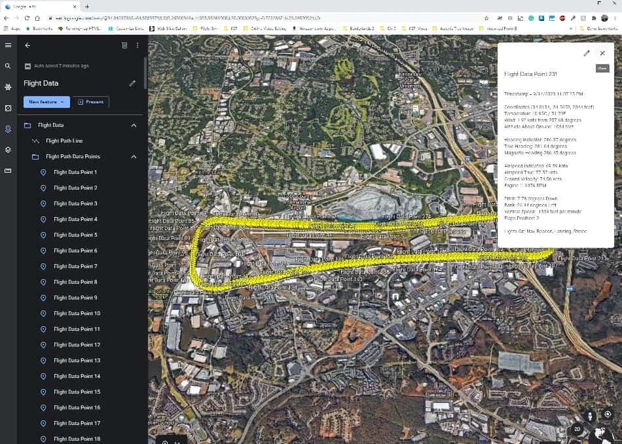Delete project using the trash icon
This screenshot has height=444, width=622.
click(x=124, y=45)
